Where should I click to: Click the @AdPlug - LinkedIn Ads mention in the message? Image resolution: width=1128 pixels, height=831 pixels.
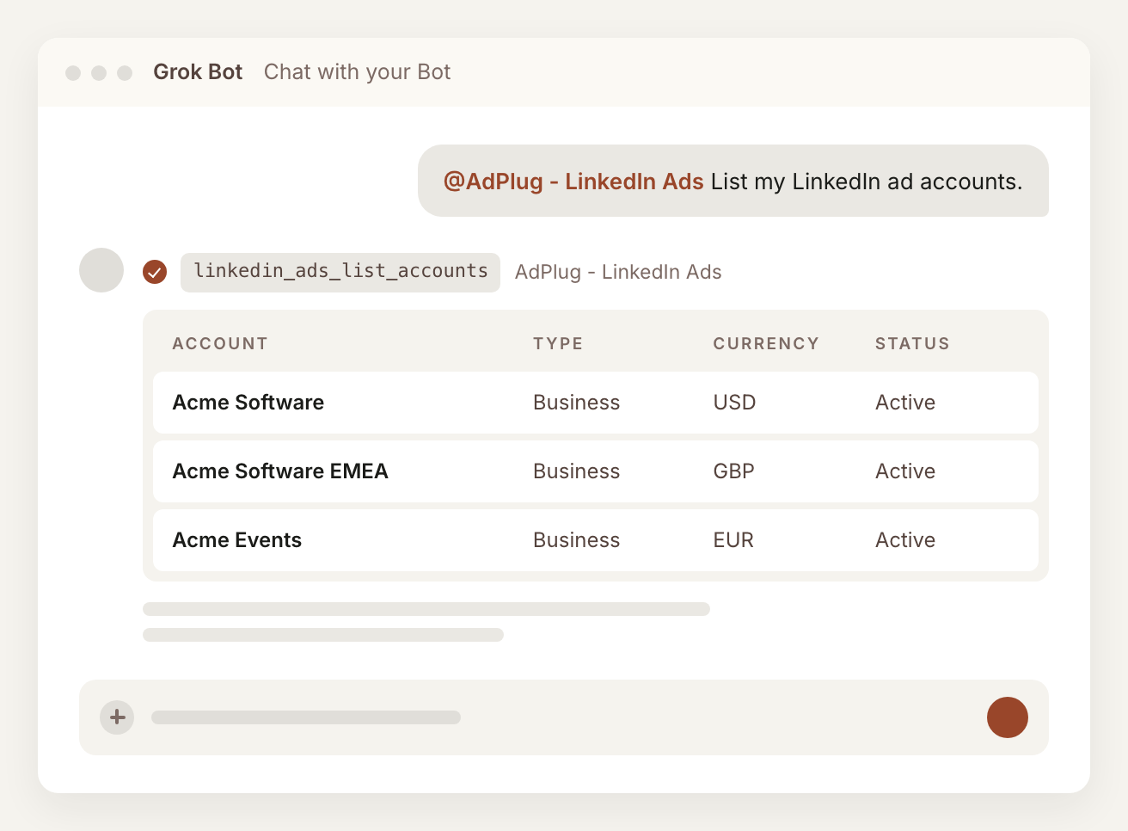573,182
